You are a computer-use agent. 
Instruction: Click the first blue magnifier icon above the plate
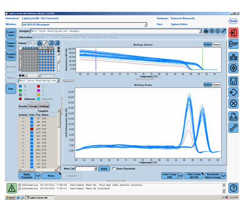(x=51, y=43)
